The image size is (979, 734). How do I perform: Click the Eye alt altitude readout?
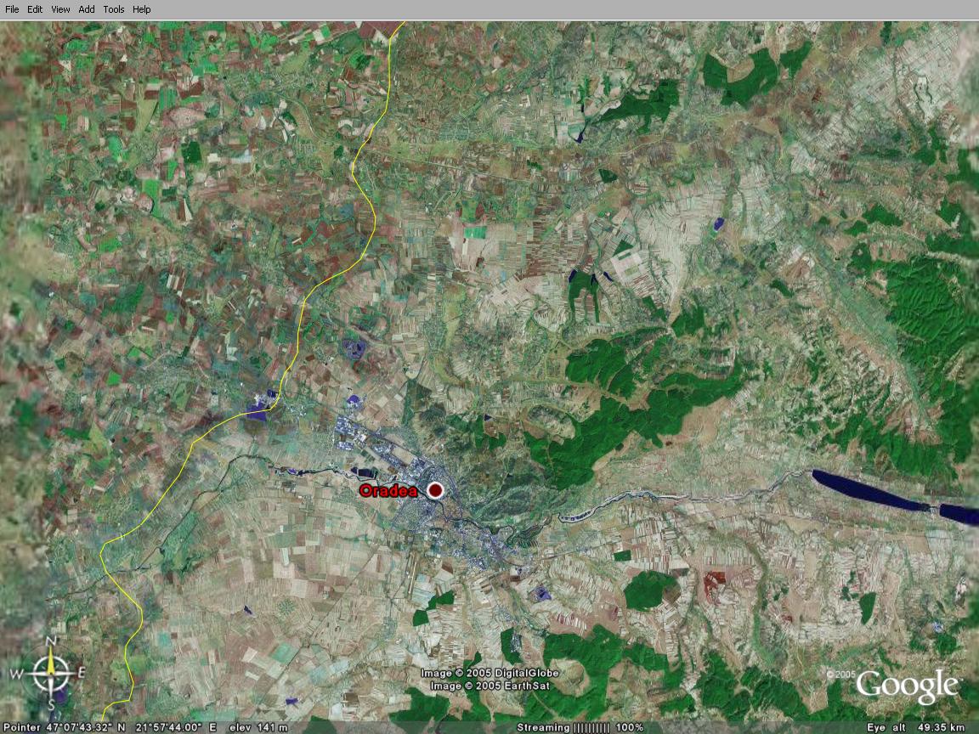(x=915, y=728)
